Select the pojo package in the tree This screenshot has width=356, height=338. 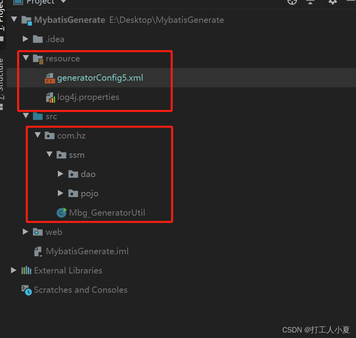[x=89, y=193]
